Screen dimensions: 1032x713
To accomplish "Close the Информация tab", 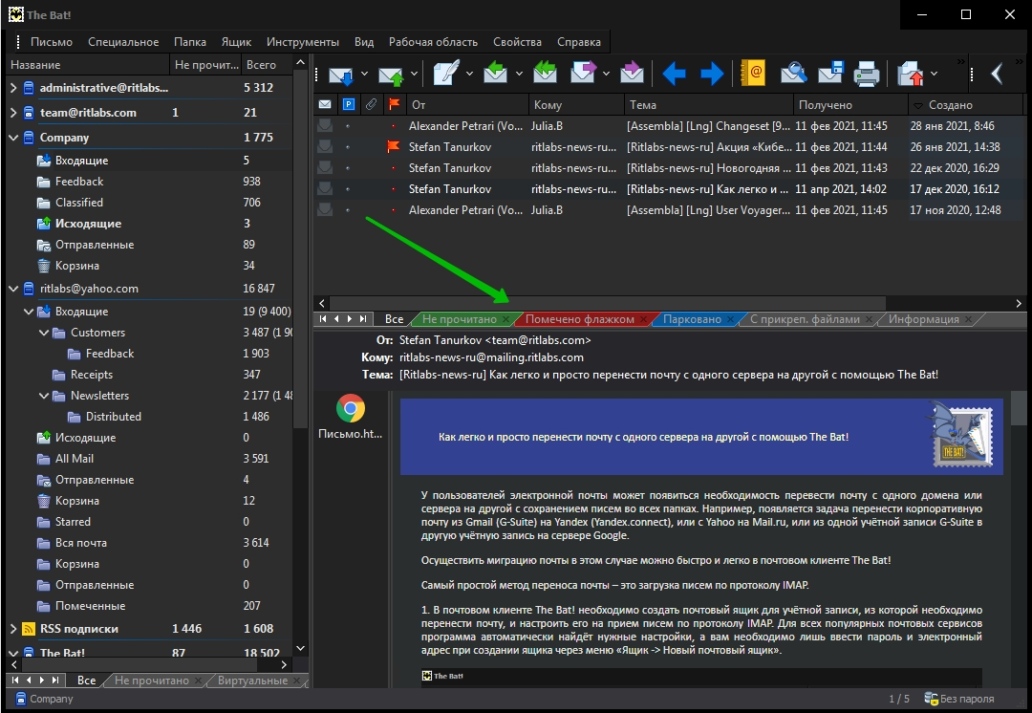I will (x=968, y=319).
